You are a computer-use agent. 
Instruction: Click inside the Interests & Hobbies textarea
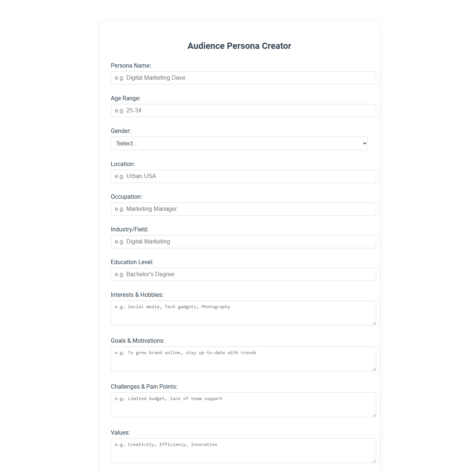(243, 313)
